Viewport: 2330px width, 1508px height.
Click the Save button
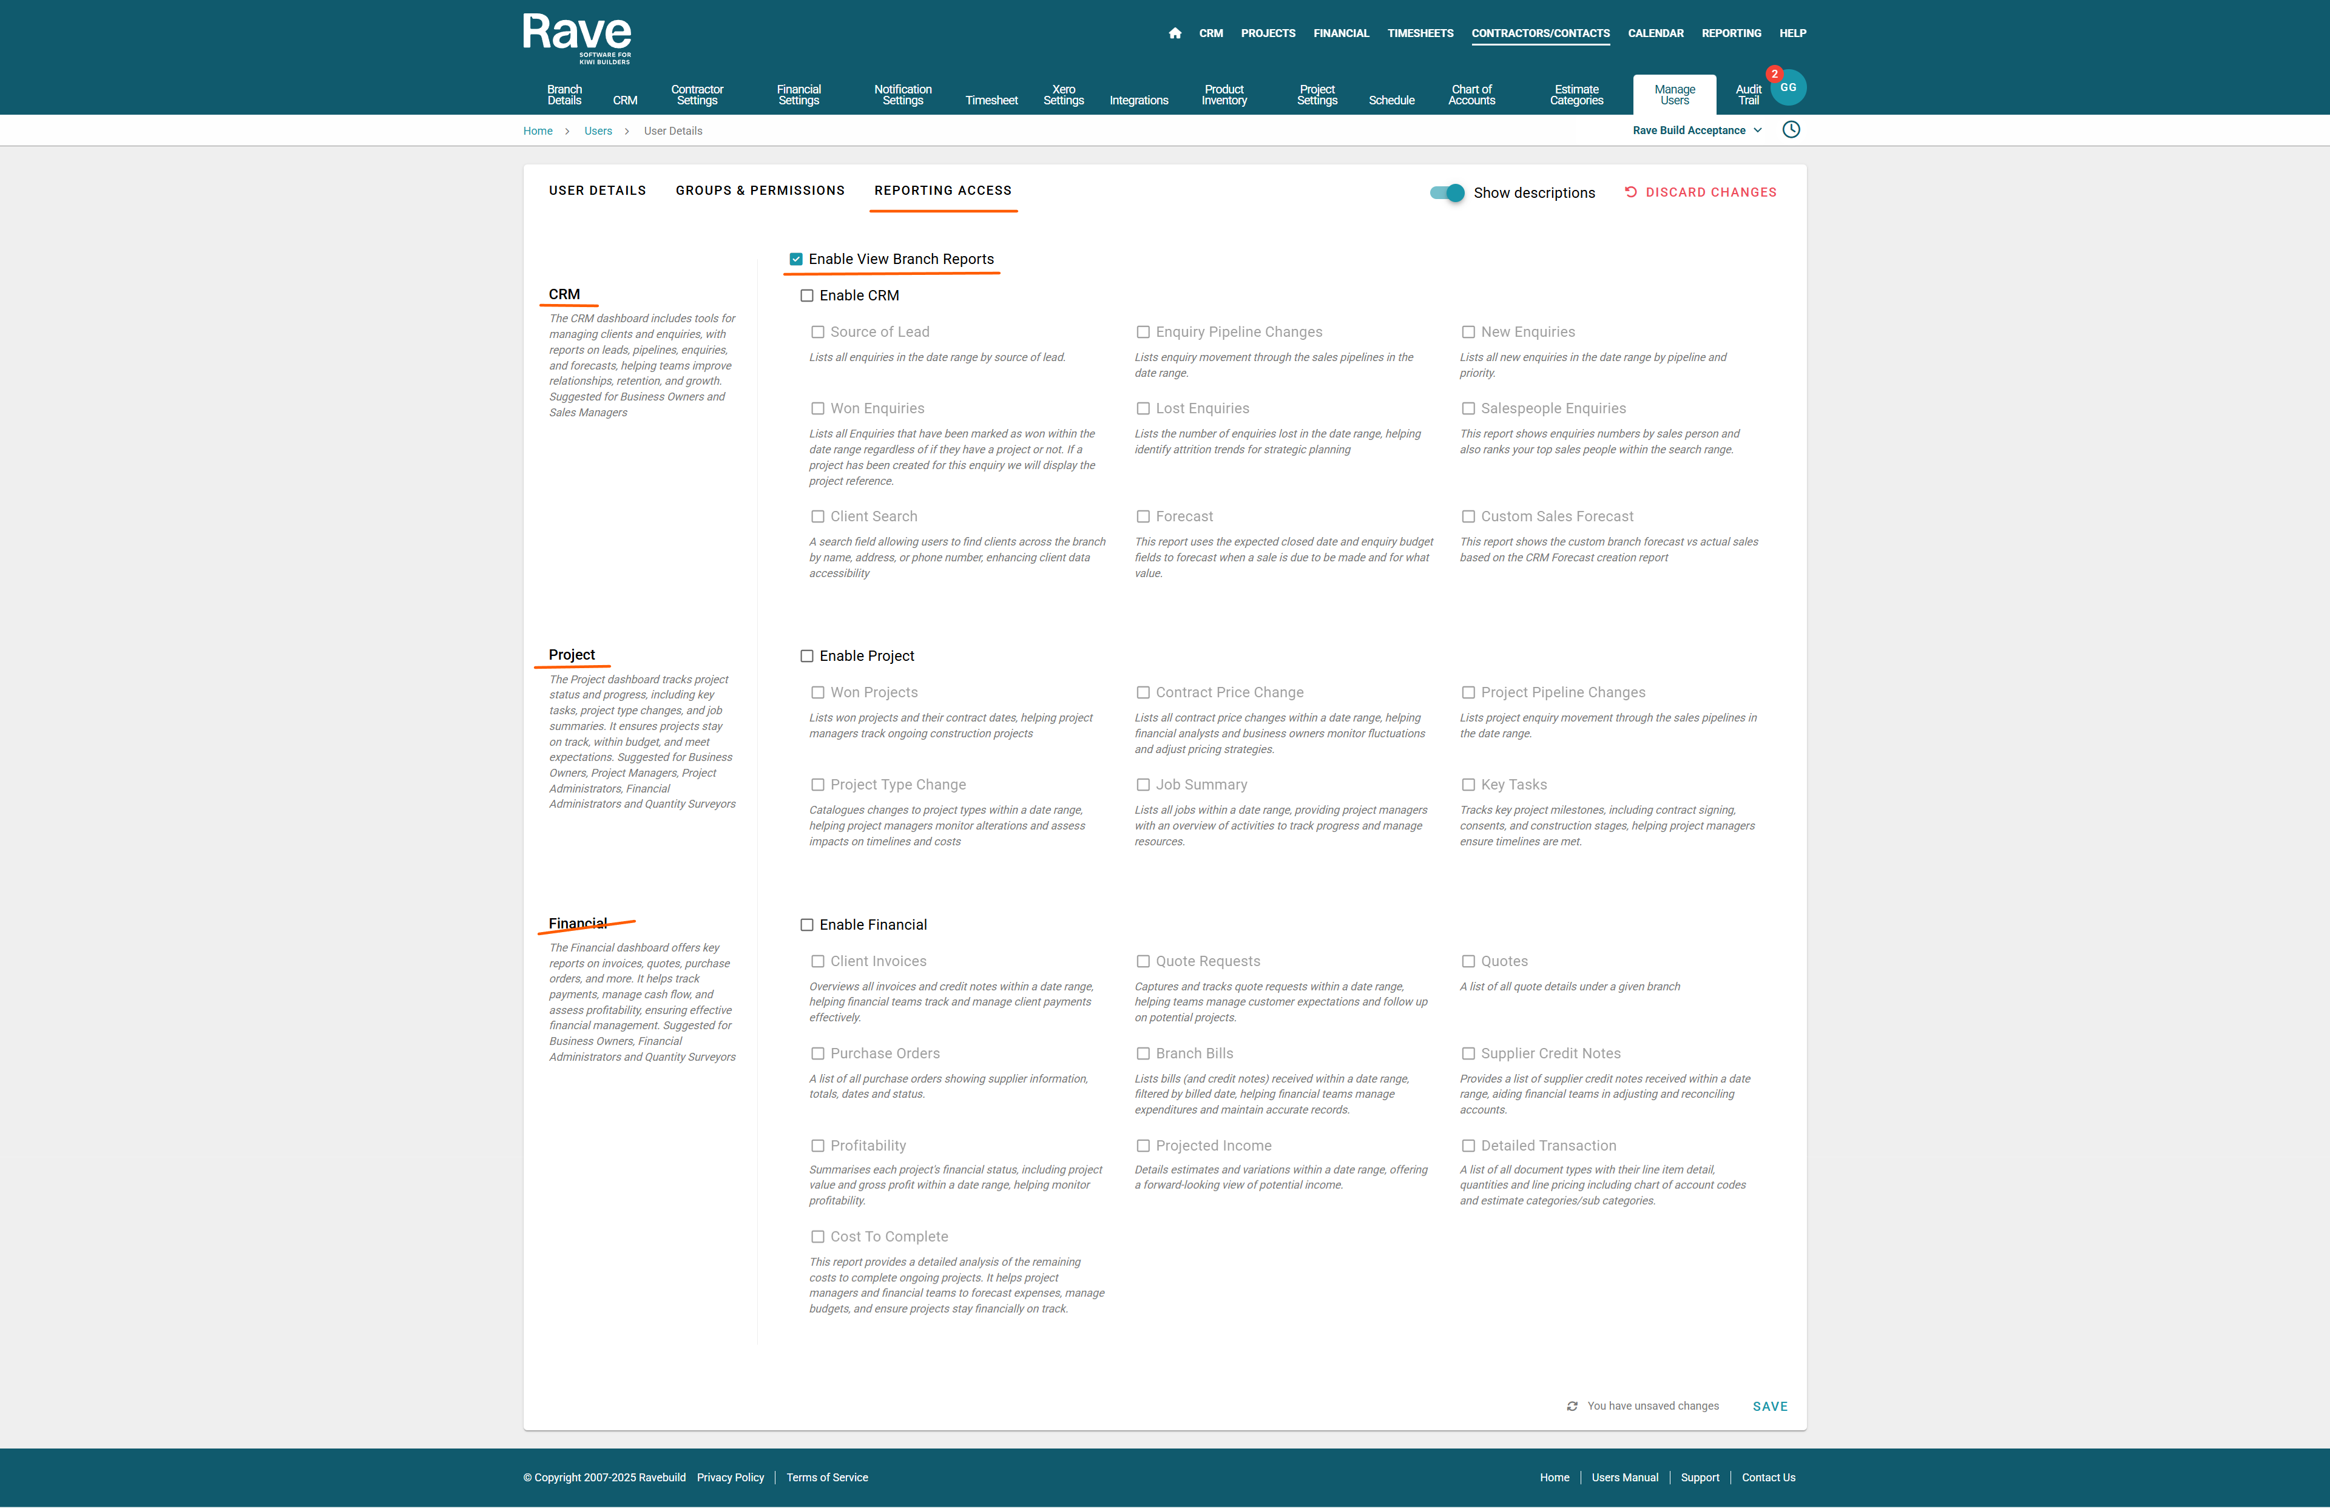click(1769, 1406)
